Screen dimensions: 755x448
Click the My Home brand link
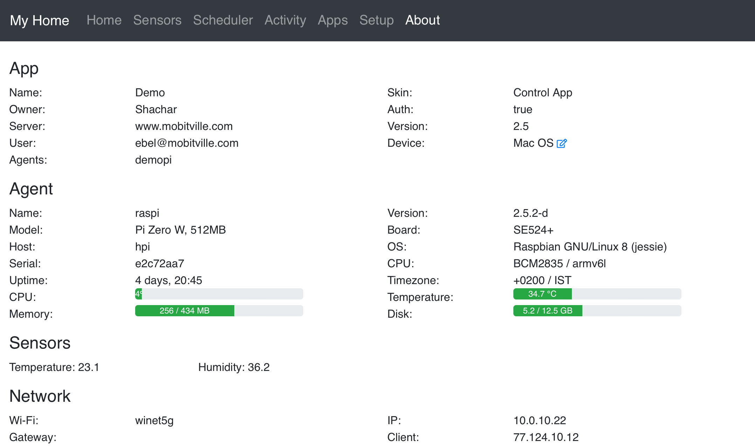[x=40, y=20]
